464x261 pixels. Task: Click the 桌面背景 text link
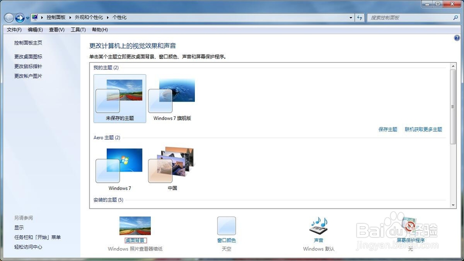pos(135,240)
